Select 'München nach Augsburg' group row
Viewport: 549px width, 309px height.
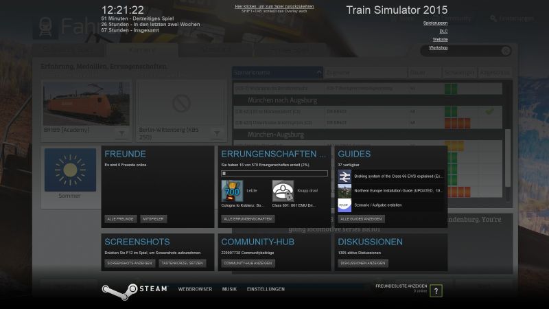pos(368,100)
